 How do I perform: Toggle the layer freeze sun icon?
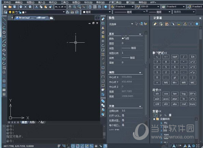coord(13,12)
